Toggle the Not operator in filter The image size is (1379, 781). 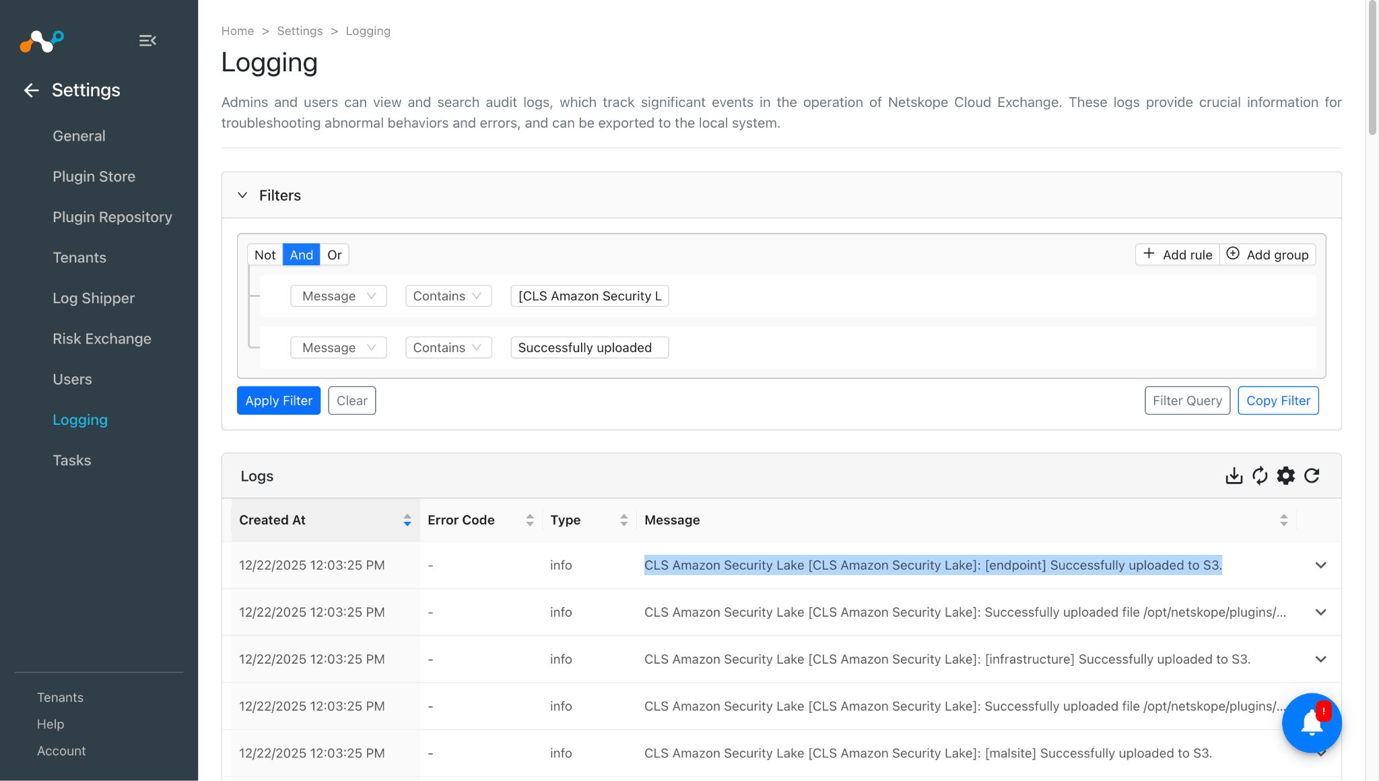coord(265,255)
